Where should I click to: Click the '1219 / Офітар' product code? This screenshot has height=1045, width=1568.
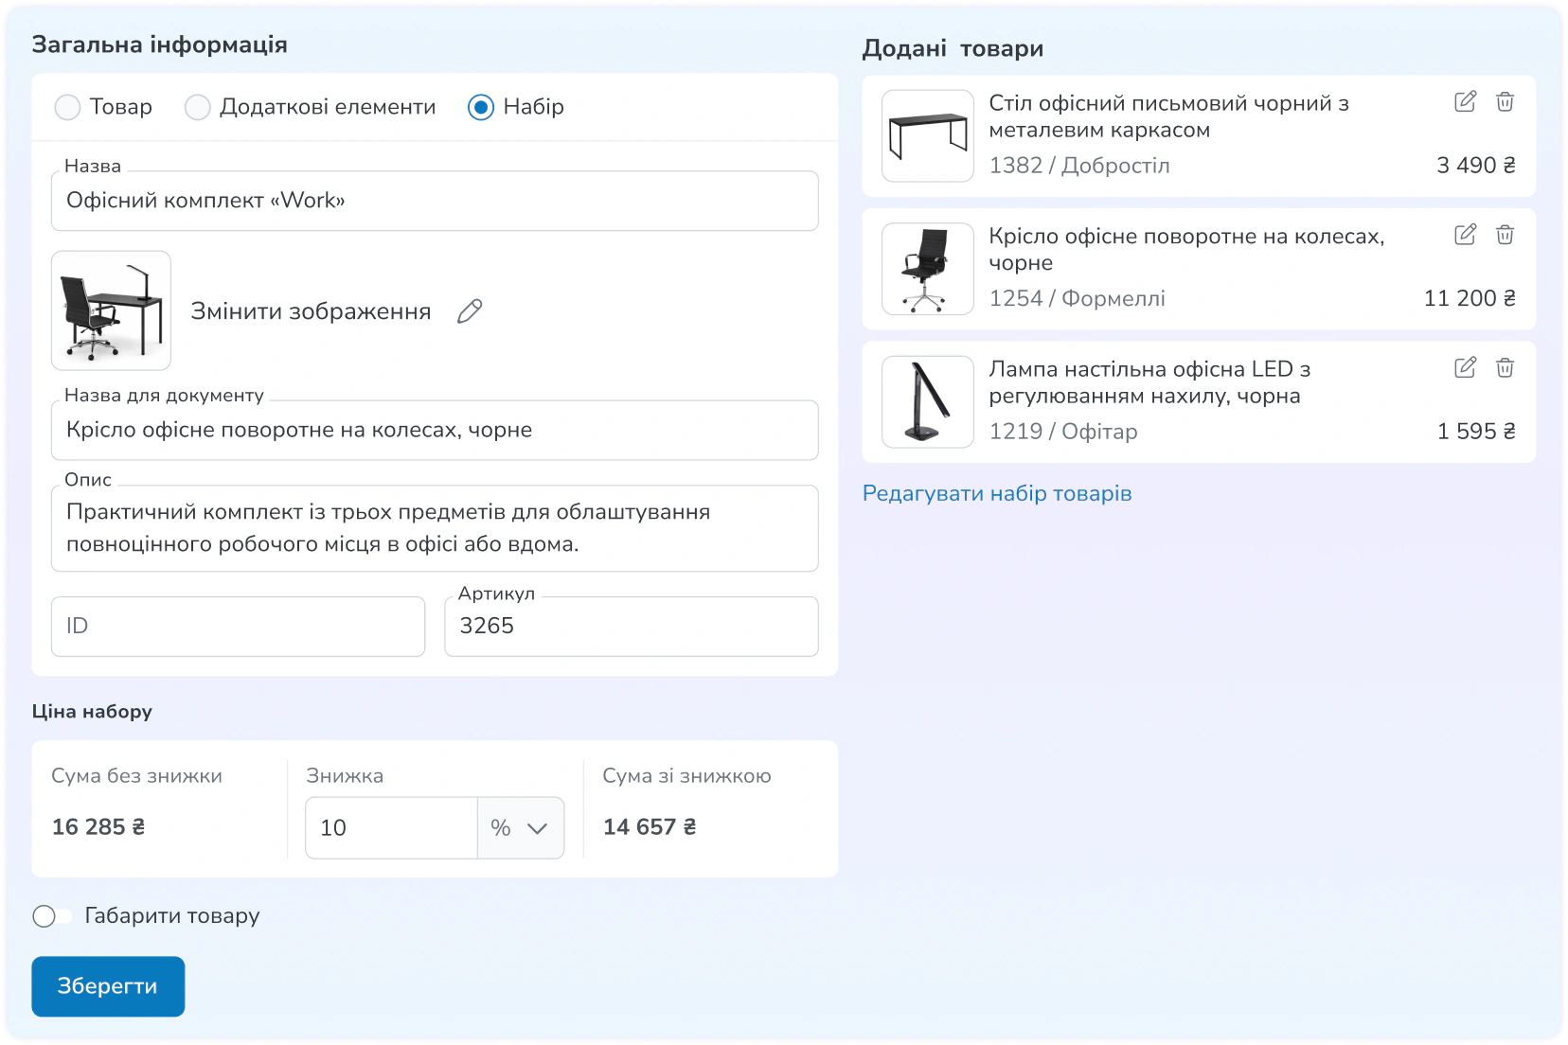click(1063, 432)
